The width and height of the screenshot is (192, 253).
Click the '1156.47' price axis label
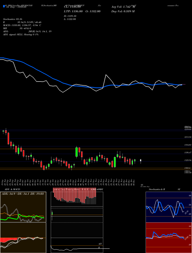(x=188, y=153)
